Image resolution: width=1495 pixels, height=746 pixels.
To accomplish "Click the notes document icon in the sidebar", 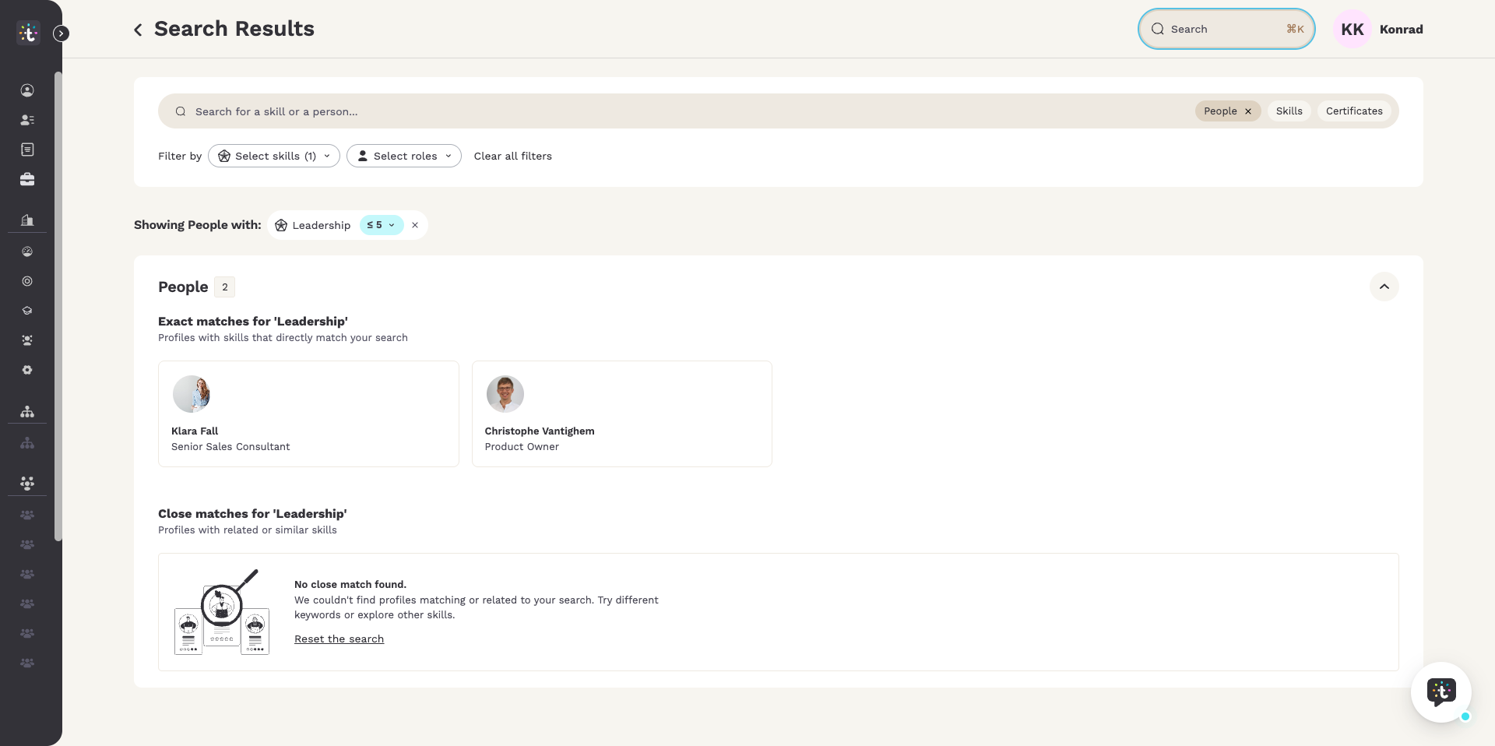I will (27, 150).
